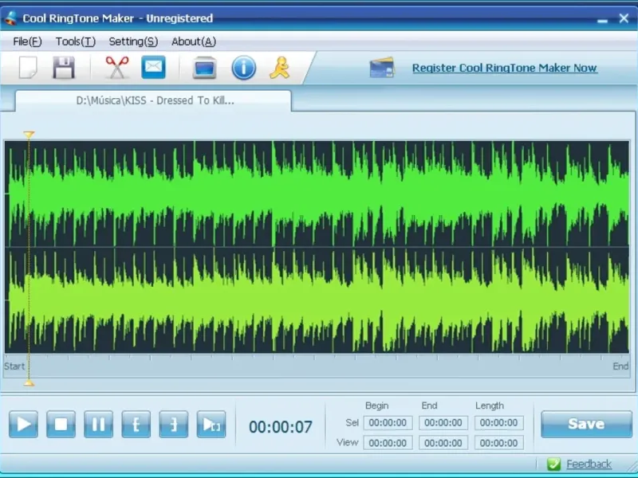This screenshot has width=638, height=478.
Task: Click the yellow running man icon
Action: tap(280, 68)
